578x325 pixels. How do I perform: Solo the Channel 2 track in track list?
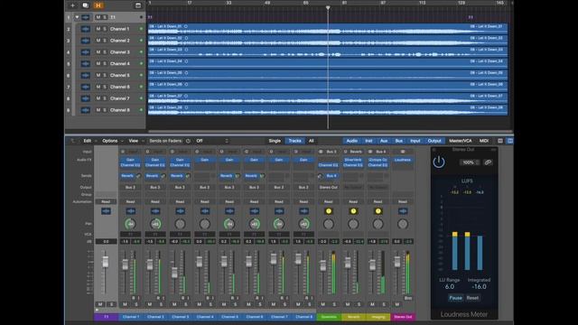105,41
